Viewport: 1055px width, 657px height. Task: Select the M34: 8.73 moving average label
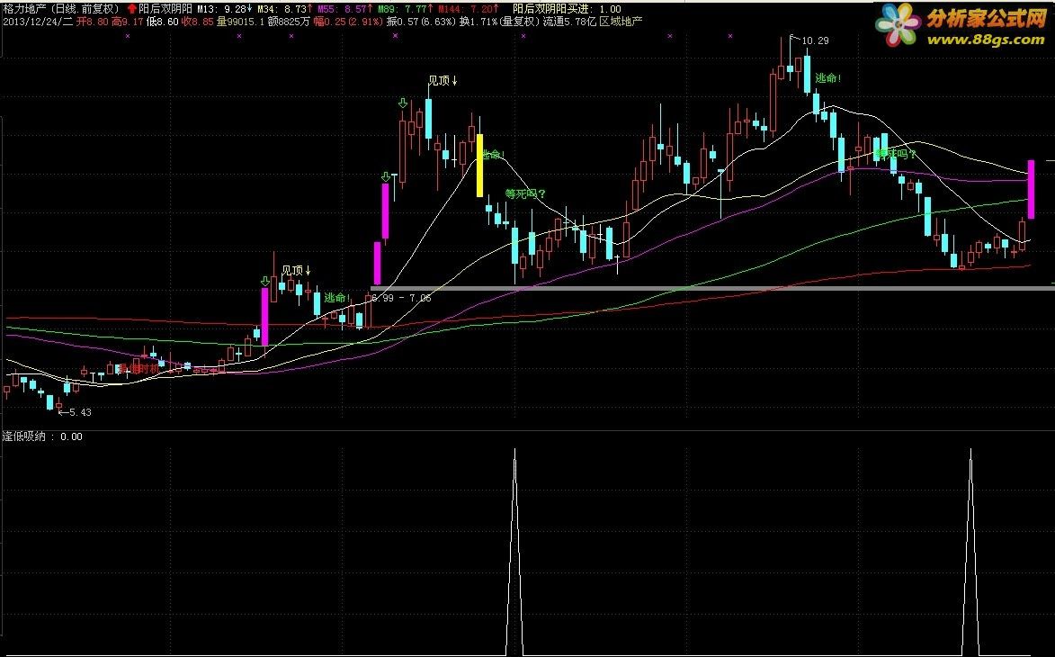click(284, 9)
